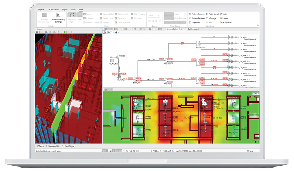Toggle the Grid display icon
The height and width of the screenshot is (171, 294).
pos(80,15)
